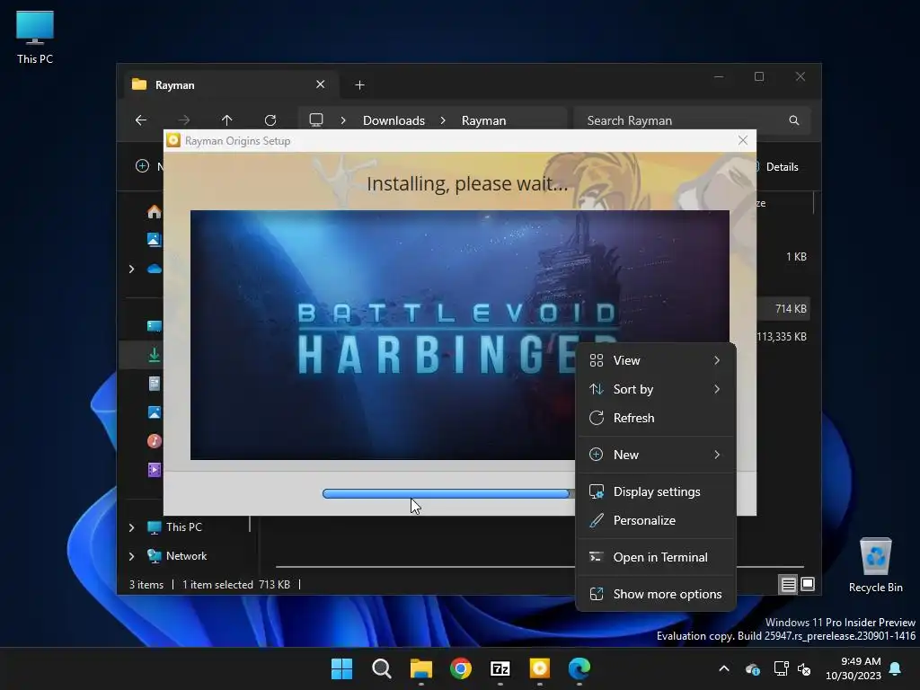Image resolution: width=920 pixels, height=690 pixels.
Task: Expand the View submenu arrow
Action: click(x=717, y=360)
